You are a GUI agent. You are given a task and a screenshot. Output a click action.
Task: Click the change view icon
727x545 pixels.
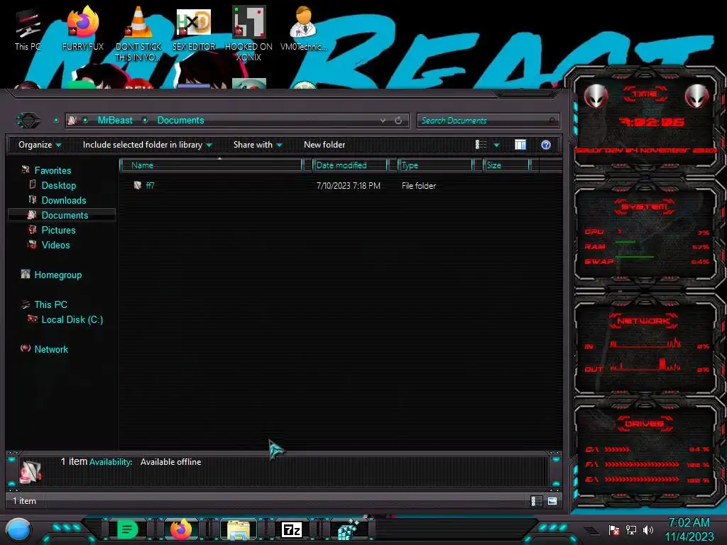481,145
